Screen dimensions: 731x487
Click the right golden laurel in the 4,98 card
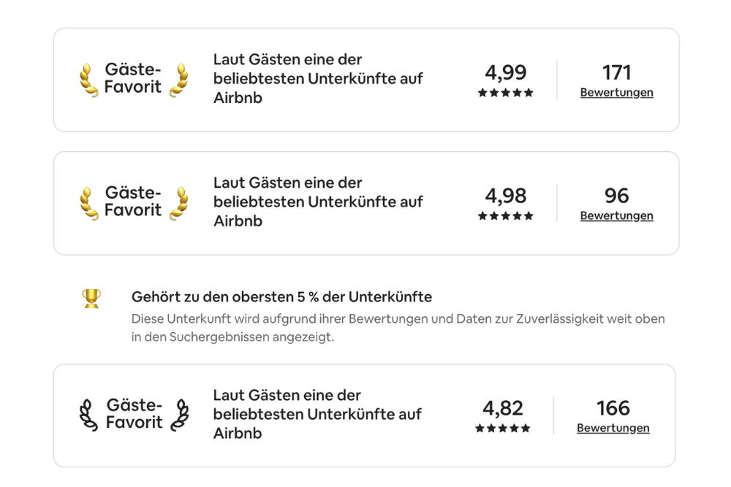click(179, 203)
